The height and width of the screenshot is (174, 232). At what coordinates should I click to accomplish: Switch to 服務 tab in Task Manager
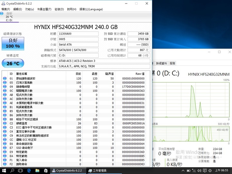(172, 63)
